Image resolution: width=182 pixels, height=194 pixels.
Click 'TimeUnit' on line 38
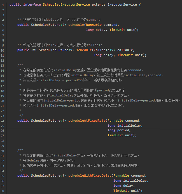(x=121, y=191)
